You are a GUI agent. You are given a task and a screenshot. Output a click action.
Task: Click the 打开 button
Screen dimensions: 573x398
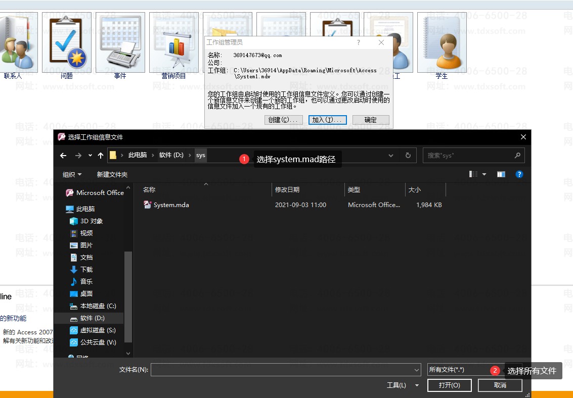pyautogui.click(x=449, y=385)
